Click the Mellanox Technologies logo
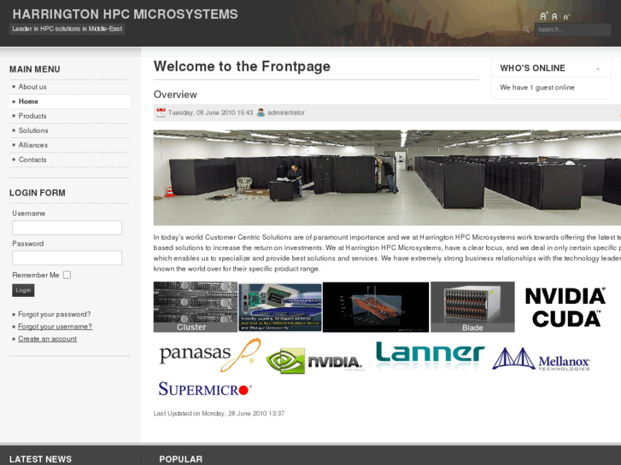Screen dimensions: 621x465 pos(541,359)
